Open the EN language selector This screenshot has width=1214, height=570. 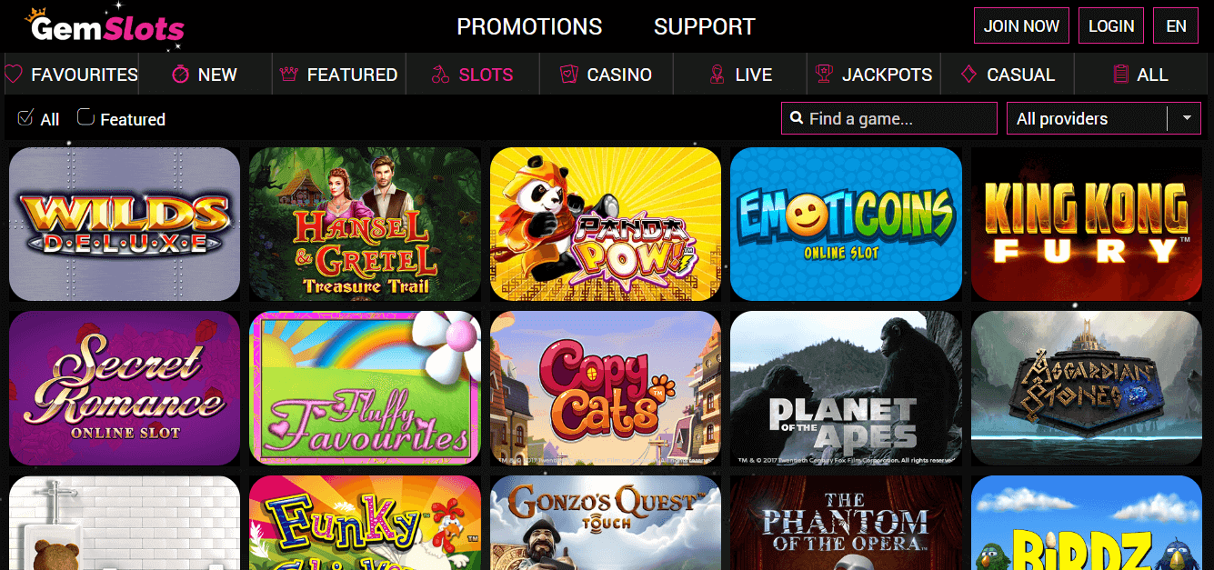tap(1176, 25)
